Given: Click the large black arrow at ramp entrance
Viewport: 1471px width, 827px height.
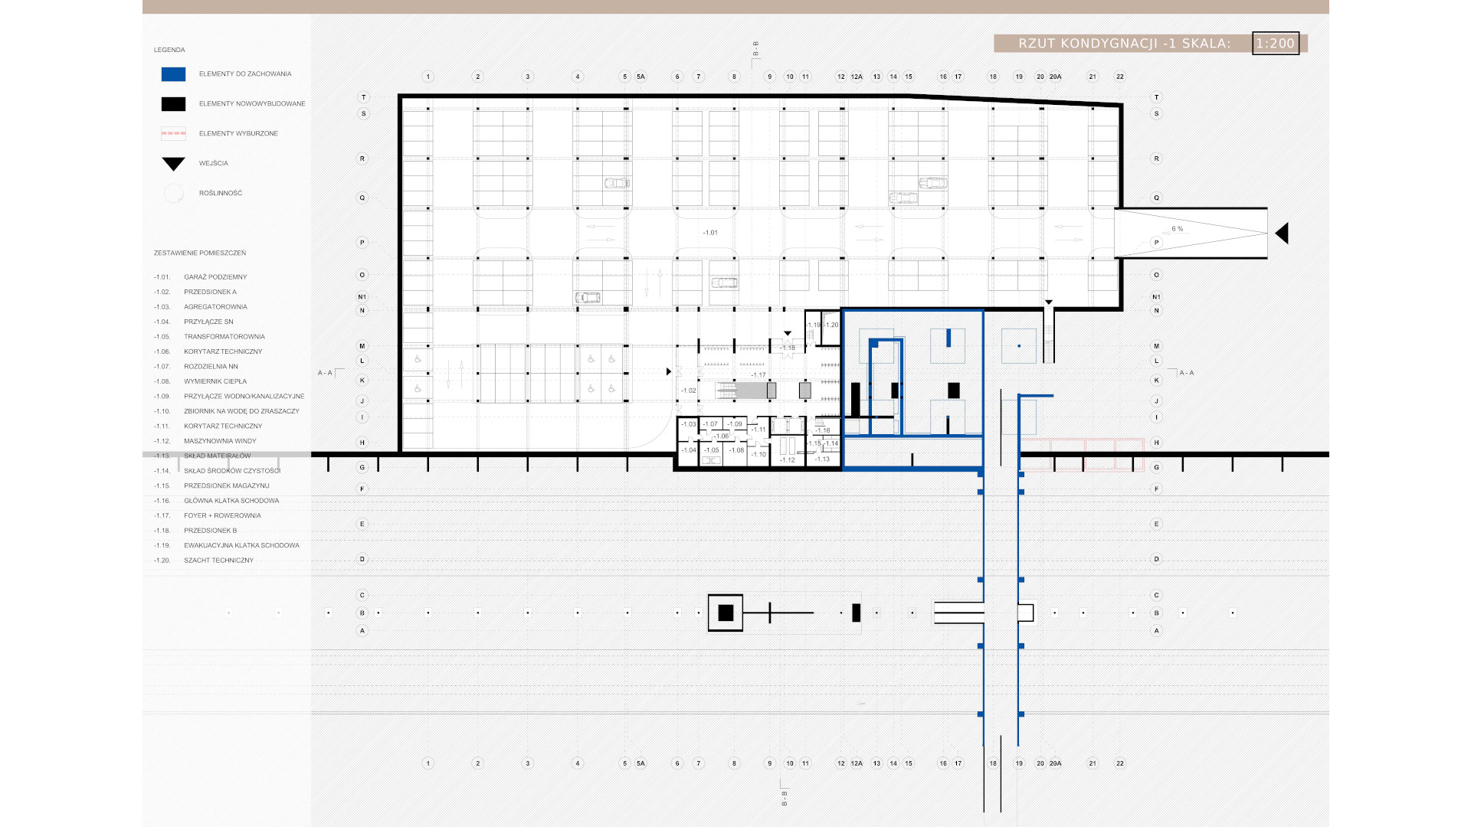Looking at the screenshot, I should 1281,233.
